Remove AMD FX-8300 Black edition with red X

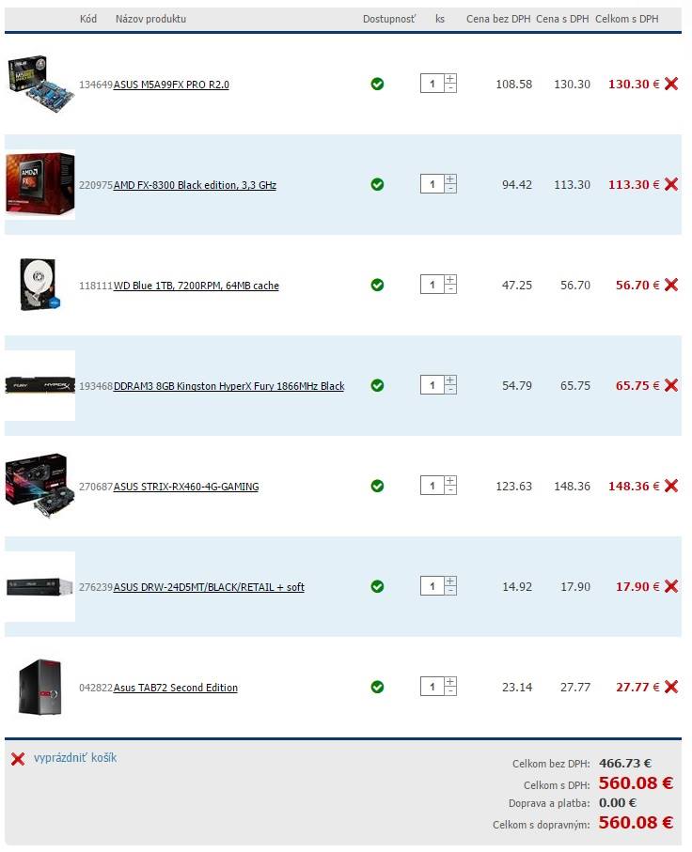point(671,184)
